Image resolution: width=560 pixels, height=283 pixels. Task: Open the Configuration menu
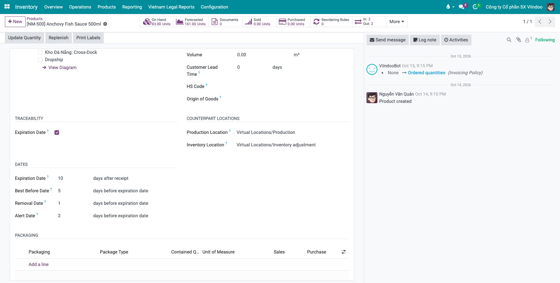[214, 7]
